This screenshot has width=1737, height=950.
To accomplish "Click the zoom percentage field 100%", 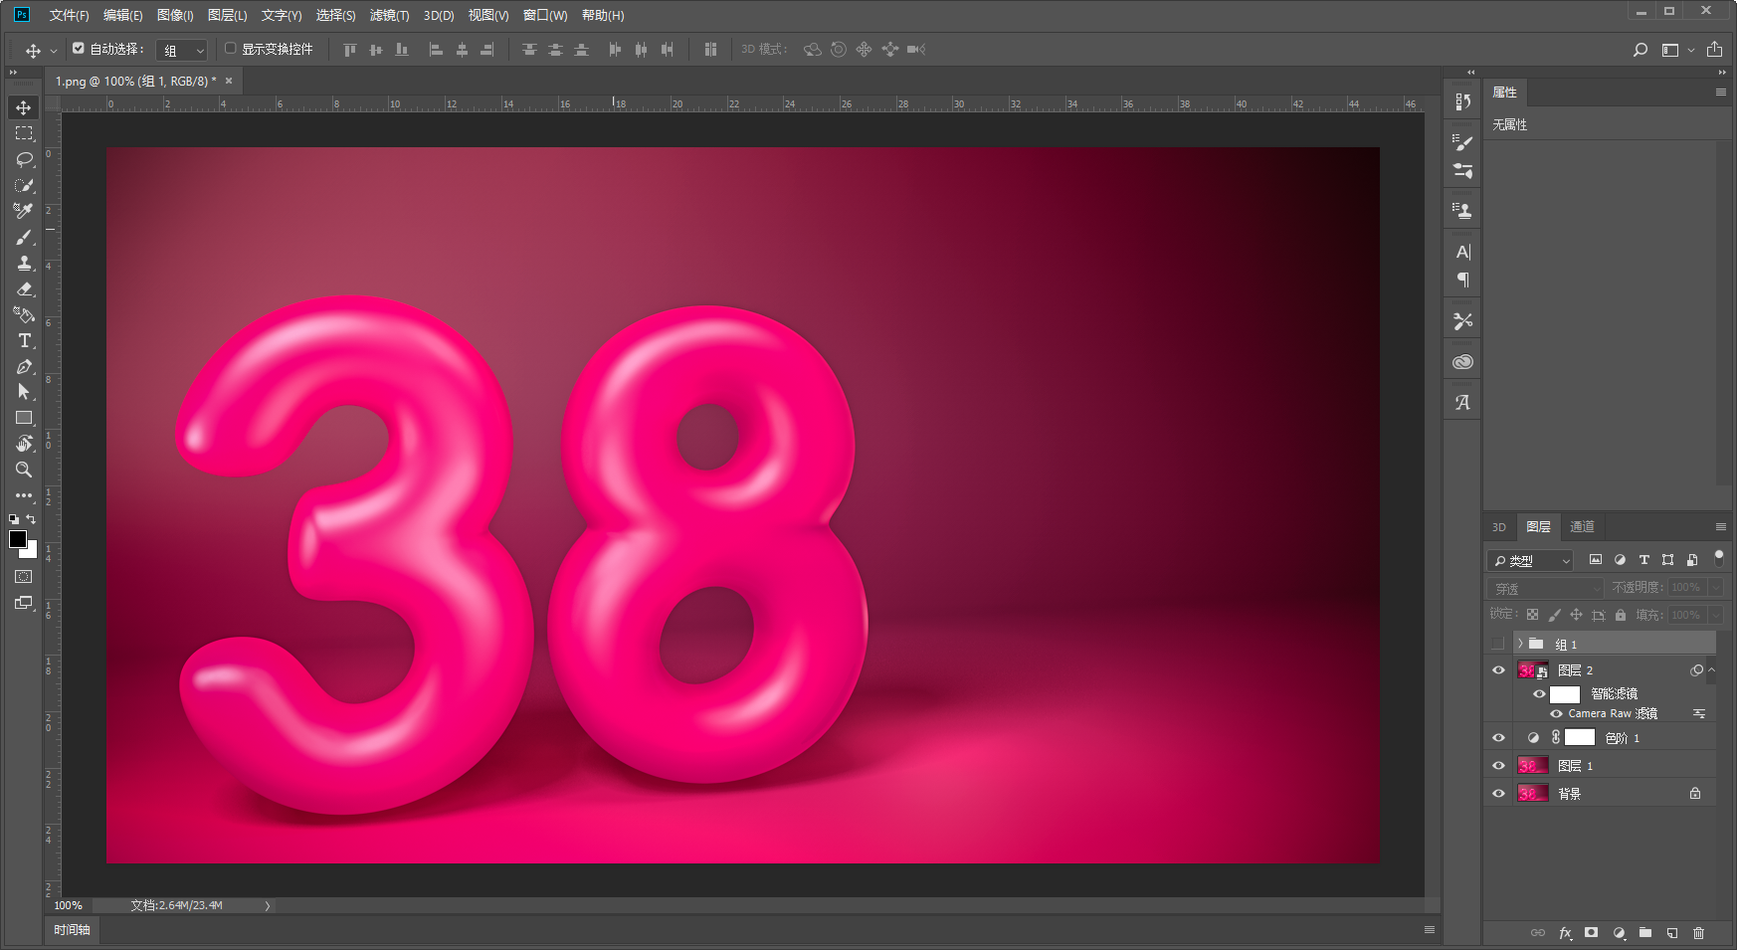I will click(69, 905).
